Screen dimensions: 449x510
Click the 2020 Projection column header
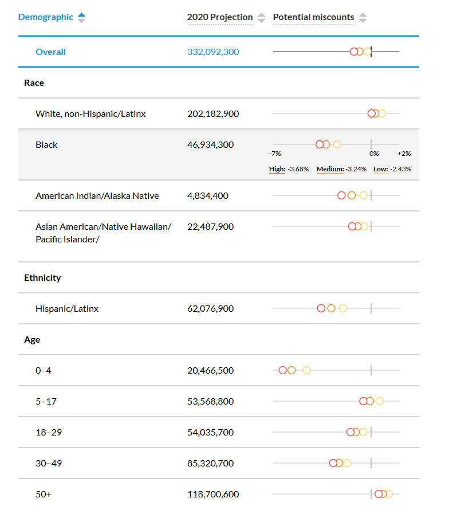tap(220, 17)
